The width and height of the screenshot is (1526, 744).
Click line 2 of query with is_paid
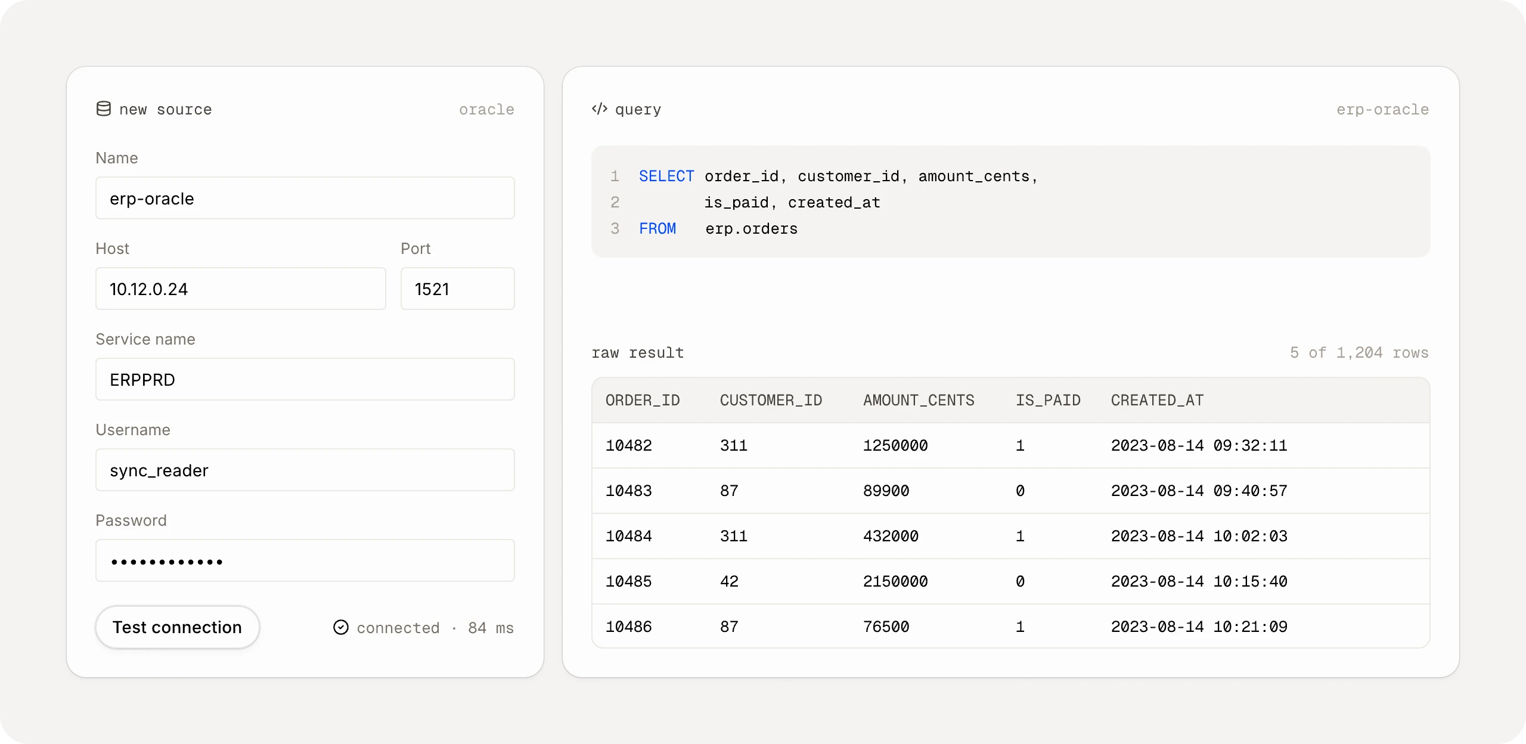click(792, 202)
